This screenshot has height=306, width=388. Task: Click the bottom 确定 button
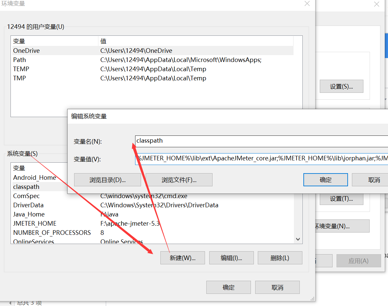click(x=228, y=287)
